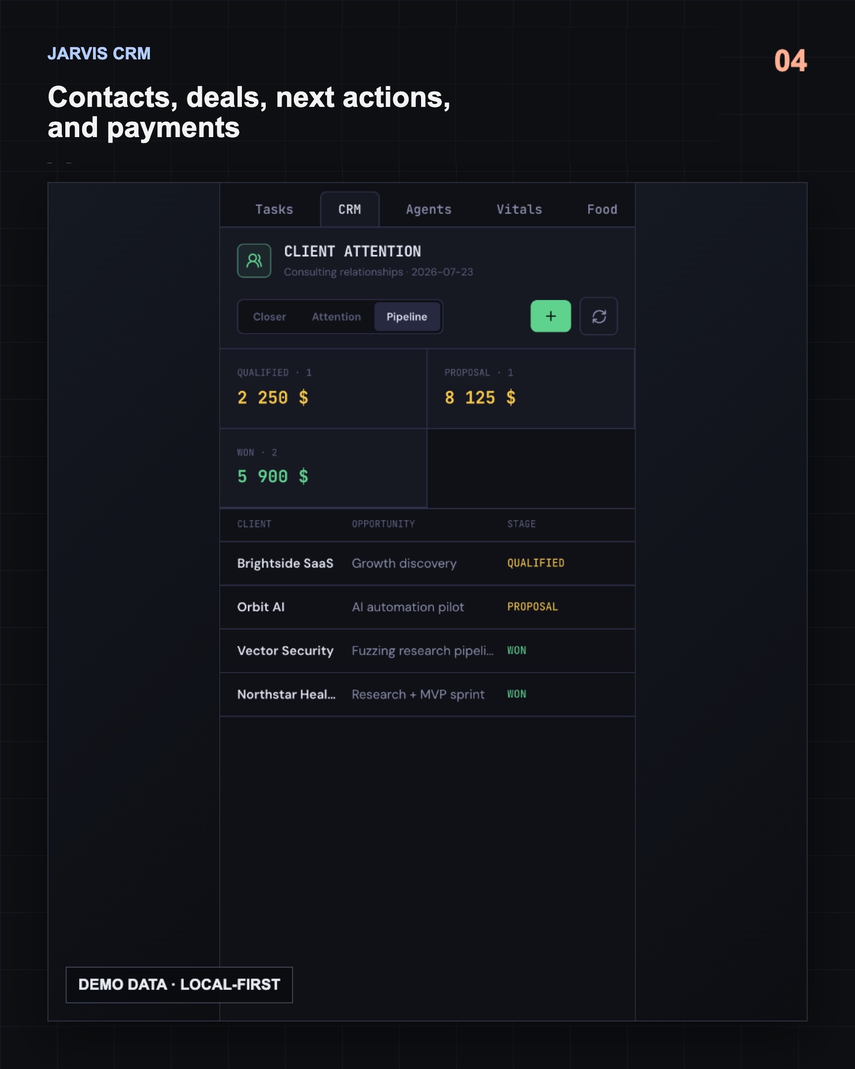Open the Northstar Heal... client row
This screenshot has width=855, height=1069.
pyautogui.click(x=427, y=694)
